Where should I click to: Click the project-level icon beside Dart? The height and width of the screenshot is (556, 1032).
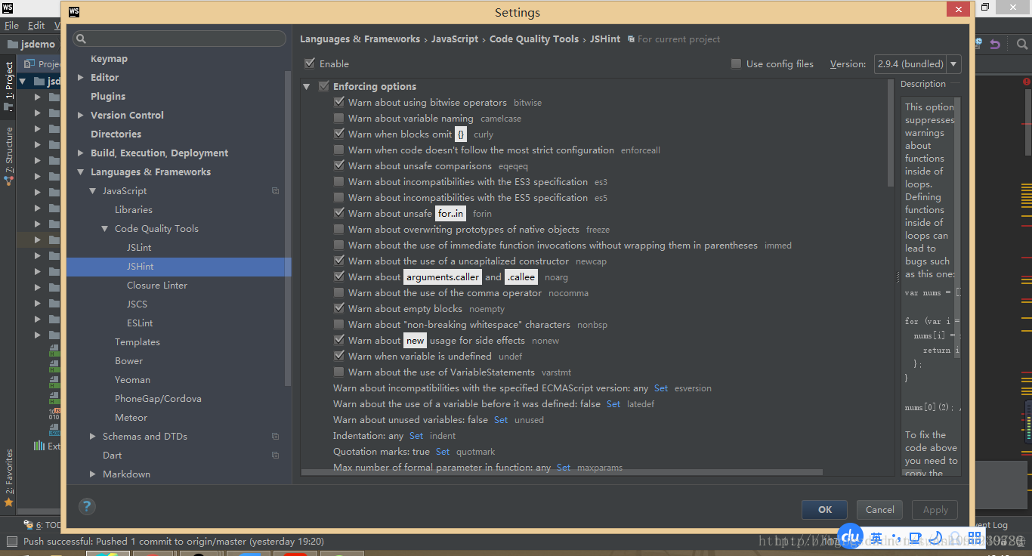tap(276, 456)
